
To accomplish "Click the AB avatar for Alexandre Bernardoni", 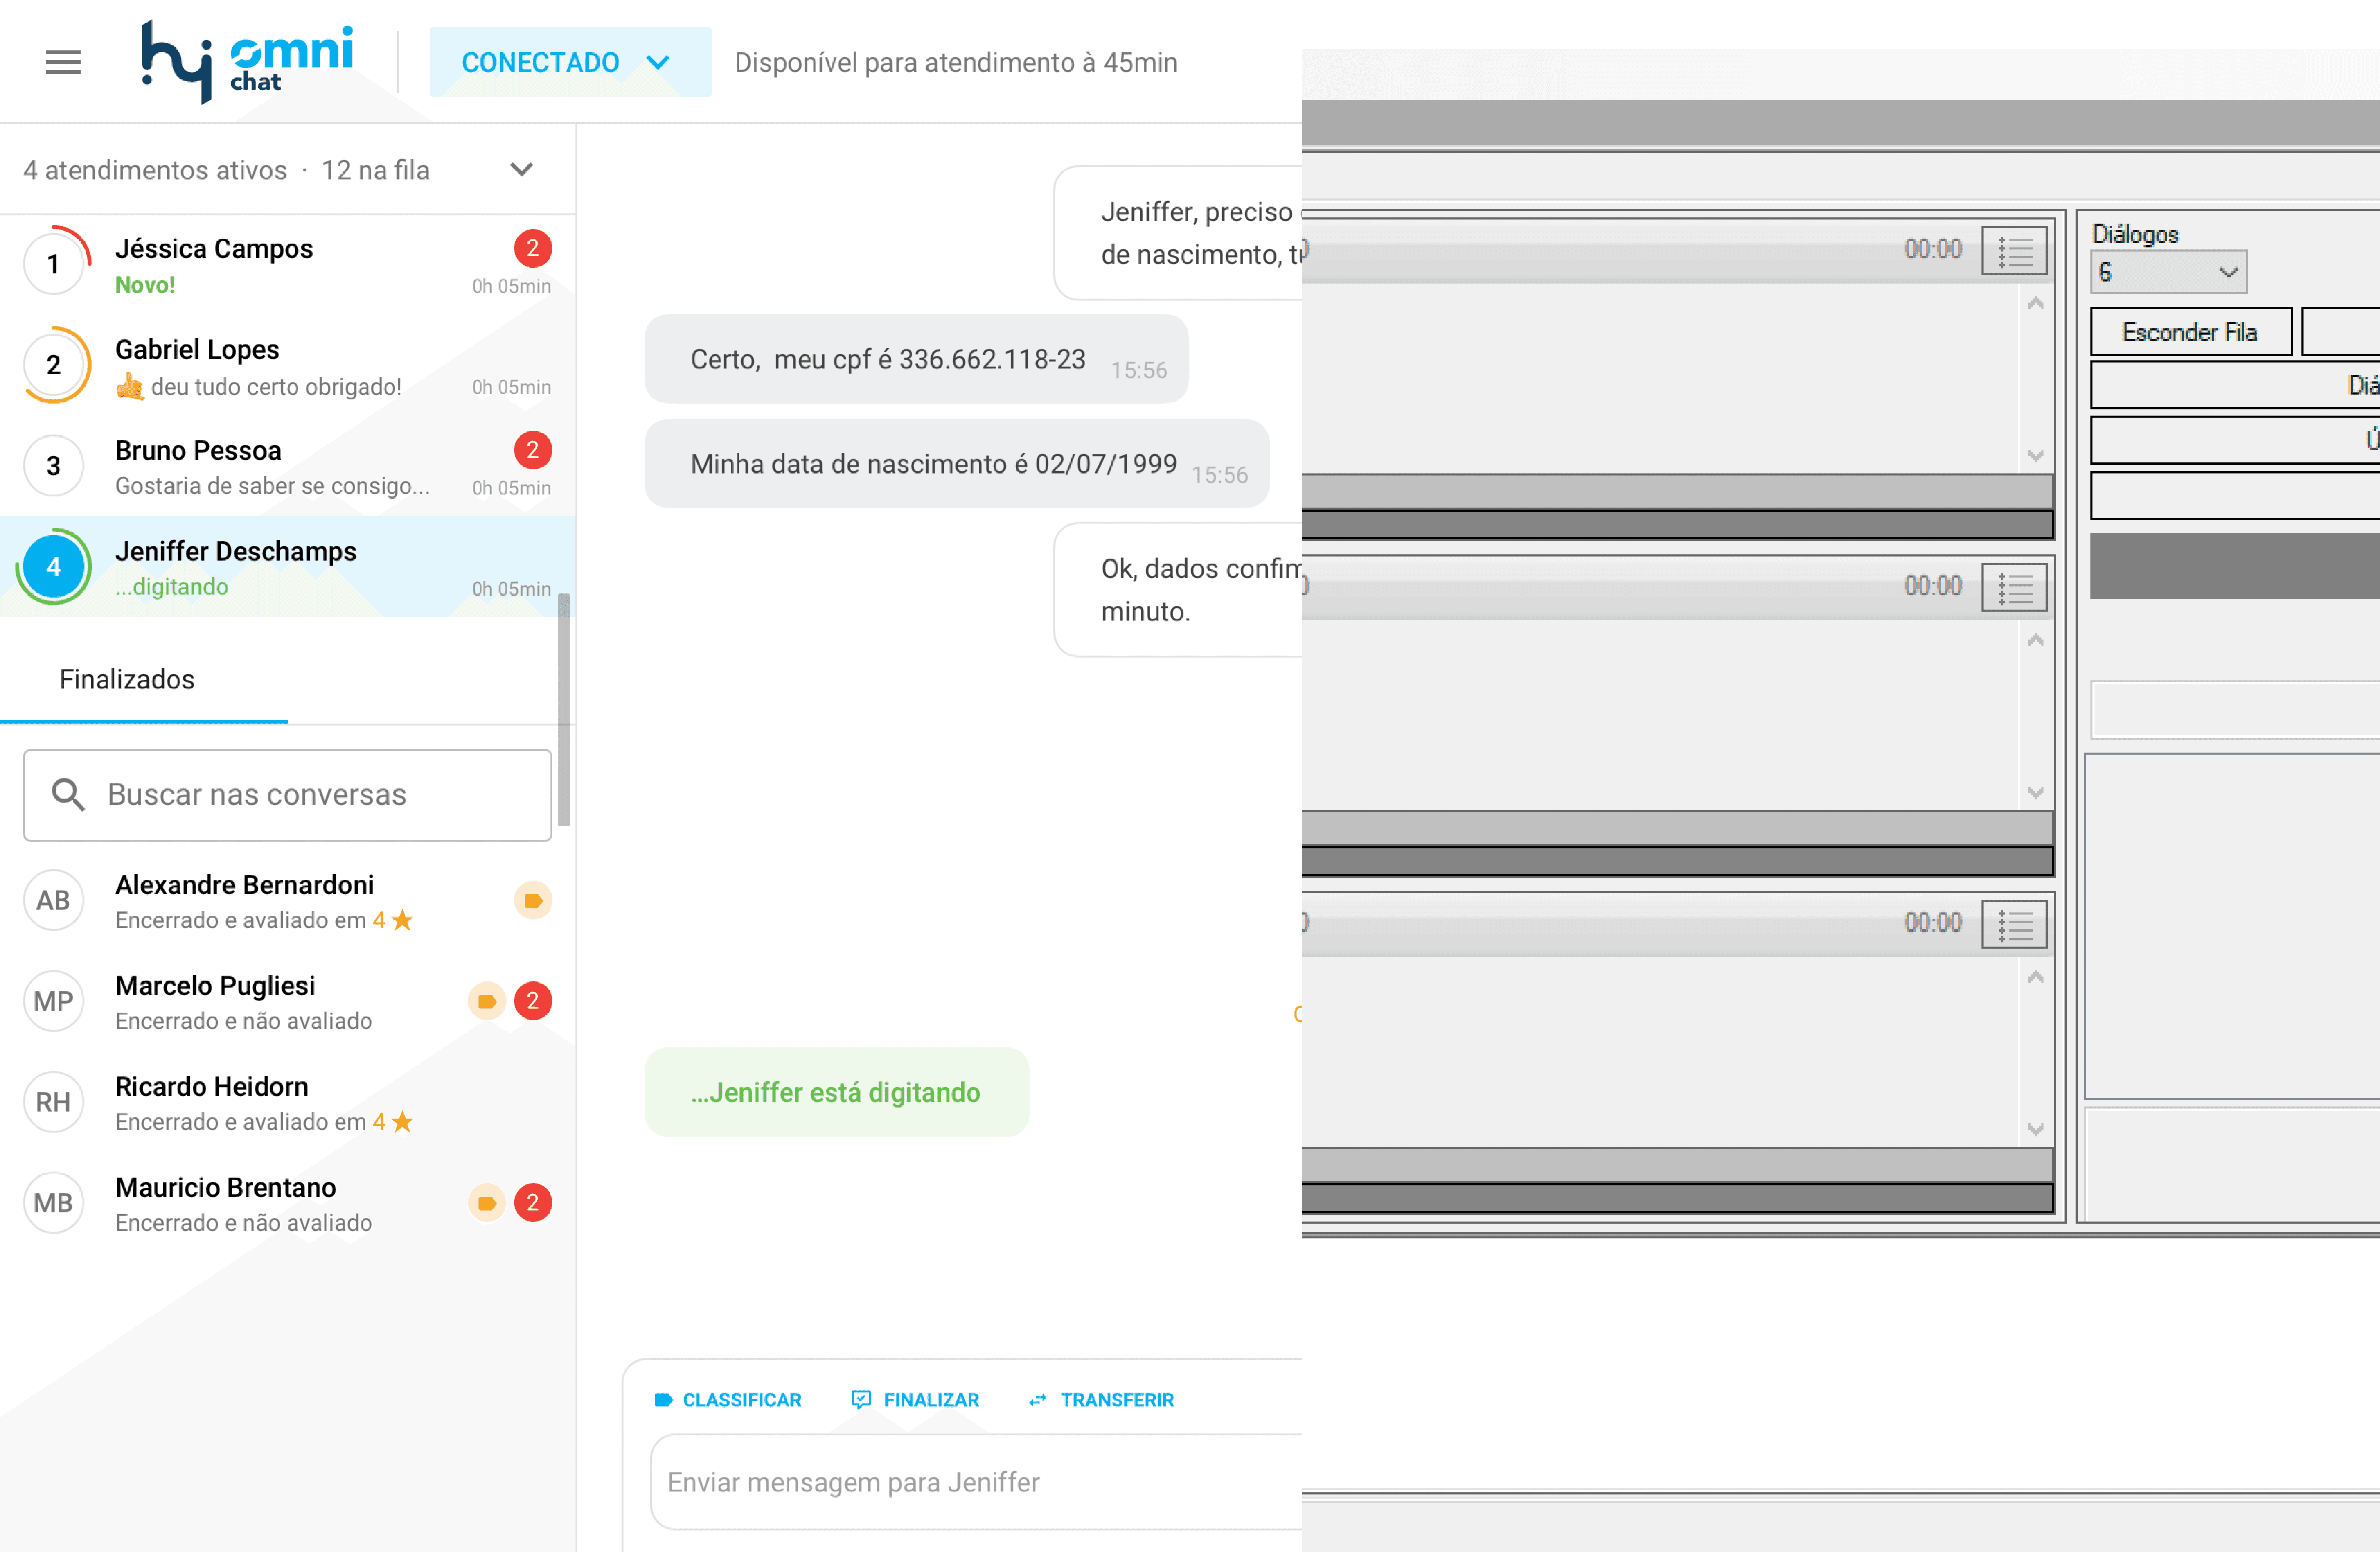I will tap(54, 901).
